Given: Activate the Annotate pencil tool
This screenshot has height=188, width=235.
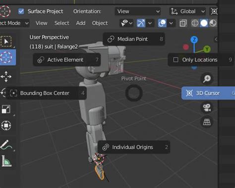Looking at the screenshot, I should (x=6, y=145).
